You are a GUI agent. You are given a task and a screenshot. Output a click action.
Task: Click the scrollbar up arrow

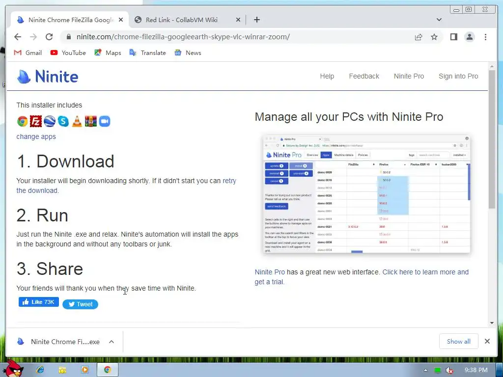[x=492, y=66]
